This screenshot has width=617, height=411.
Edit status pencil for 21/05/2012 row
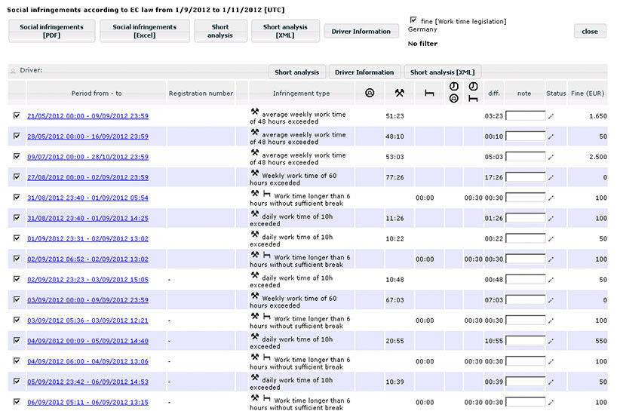551,116
